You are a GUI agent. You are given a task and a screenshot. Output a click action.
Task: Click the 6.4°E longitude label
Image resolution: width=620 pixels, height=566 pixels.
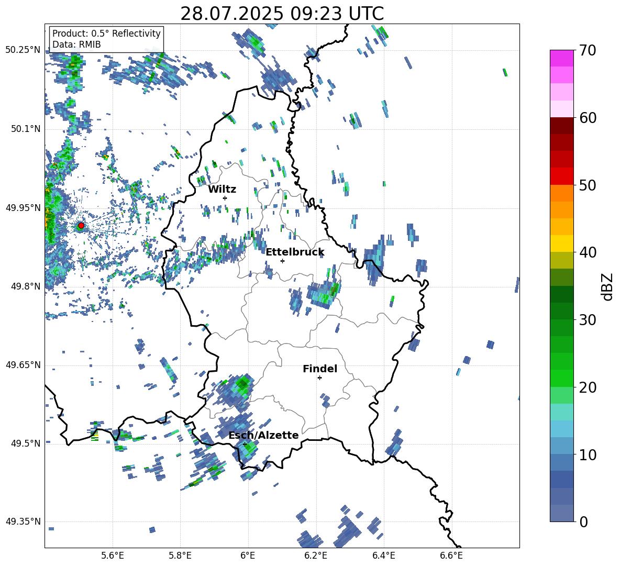coord(383,556)
